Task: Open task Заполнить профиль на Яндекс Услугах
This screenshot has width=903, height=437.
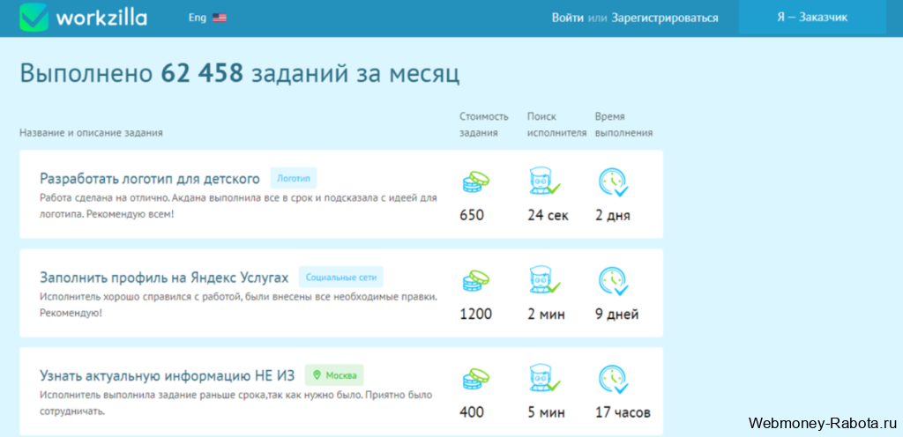Action: (x=164, y=278)
